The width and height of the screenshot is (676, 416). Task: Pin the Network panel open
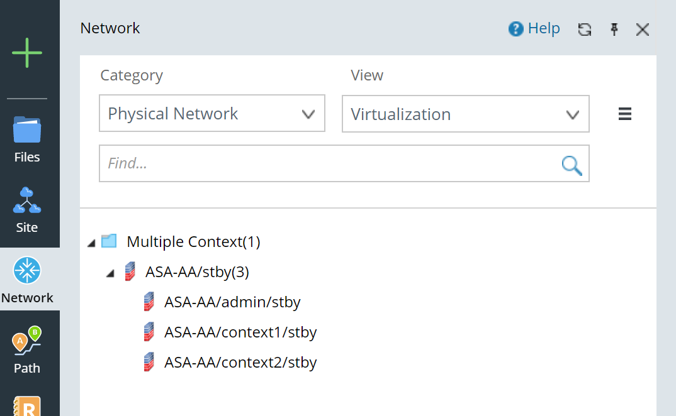click(614, 29)
